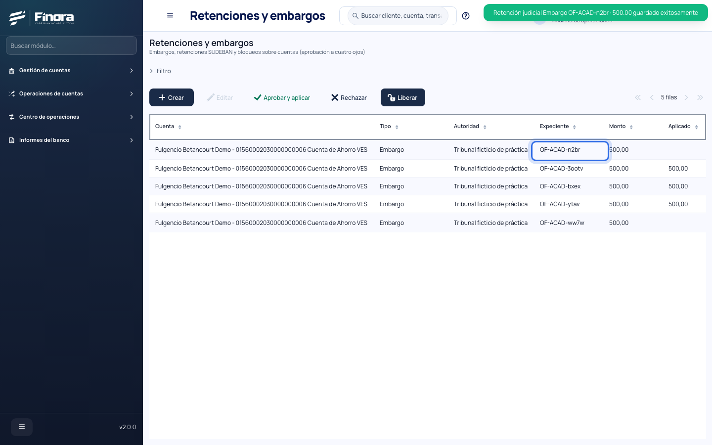Expand Gestión de cuentas menu
712x445 pixels.
(71, 71)
